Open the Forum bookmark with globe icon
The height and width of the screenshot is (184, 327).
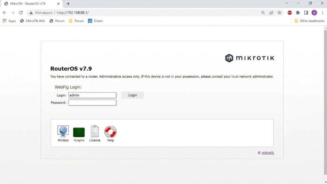tap(57, 21)
